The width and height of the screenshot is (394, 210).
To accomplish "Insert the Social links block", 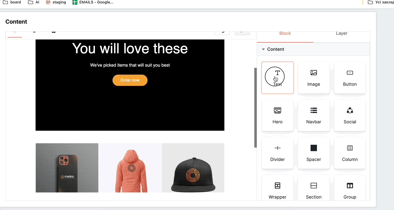I will [x=350, y=115].
